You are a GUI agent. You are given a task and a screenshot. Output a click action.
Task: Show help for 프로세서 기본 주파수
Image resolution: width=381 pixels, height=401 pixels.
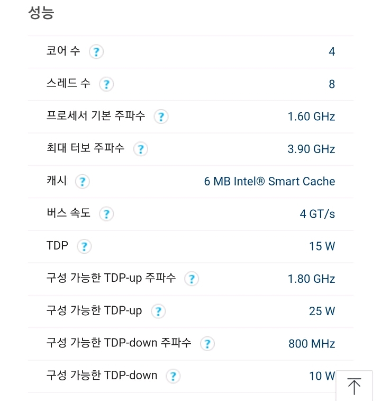pyautogui.click(x=161, y=117)
